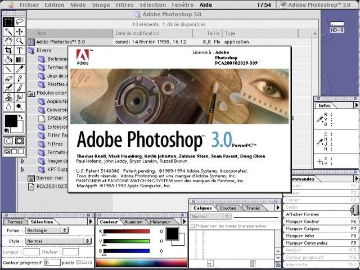The height and width of the screenshot is (270, 360).
Task: Click the Afficher Formes command button
Action: (321, 214)
